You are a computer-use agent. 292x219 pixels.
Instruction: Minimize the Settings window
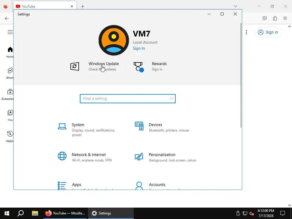click(x=209, y=14)
